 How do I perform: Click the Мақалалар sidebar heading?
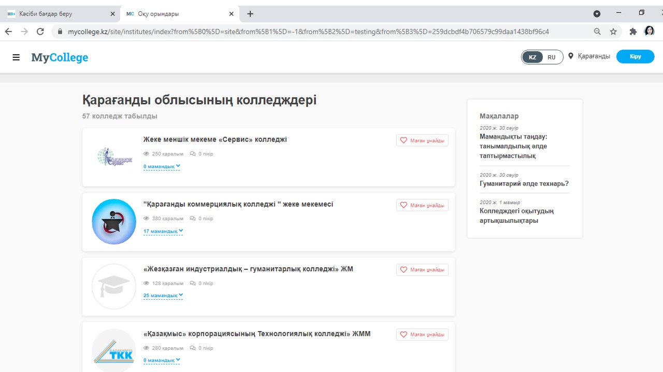pyautogui.click(x=499, y=116)
